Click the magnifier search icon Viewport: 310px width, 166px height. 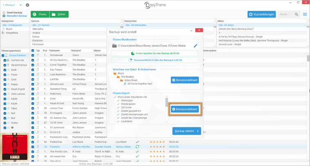click(297, 14)
